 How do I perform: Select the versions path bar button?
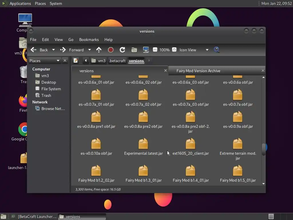tap(136, 61)
